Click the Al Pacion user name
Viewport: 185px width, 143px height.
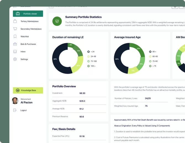pos(27,103)
